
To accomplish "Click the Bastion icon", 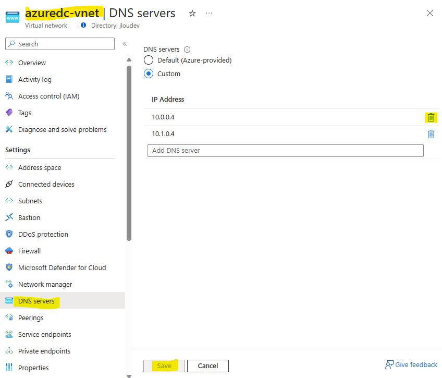I will pos(9,217).
